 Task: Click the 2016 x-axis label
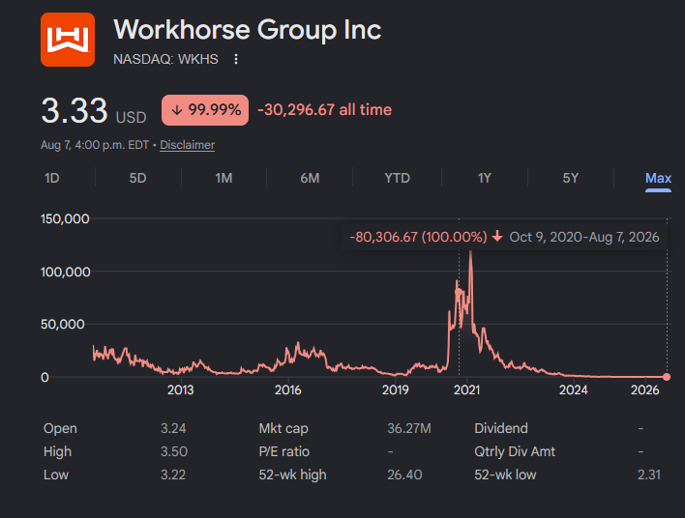[288, 389]
